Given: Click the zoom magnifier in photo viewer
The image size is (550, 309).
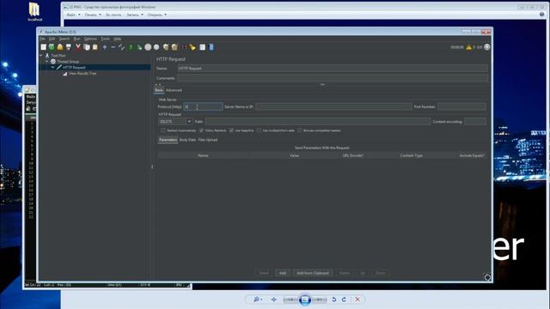Looking at the screenshot, I should pos(256,300).
